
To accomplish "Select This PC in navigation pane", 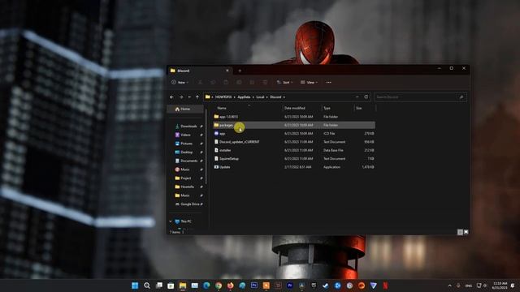I will click(186, 221).
